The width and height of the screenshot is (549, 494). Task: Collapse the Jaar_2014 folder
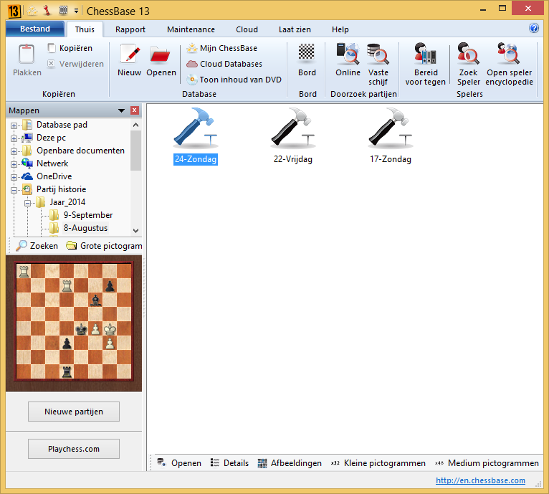tap(27, 203)
